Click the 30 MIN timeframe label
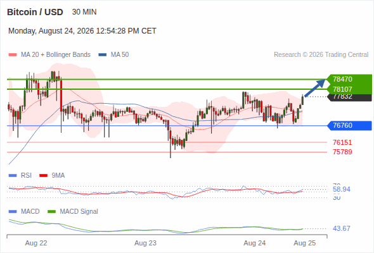This screenshot has height=253, width=374. 84,12
